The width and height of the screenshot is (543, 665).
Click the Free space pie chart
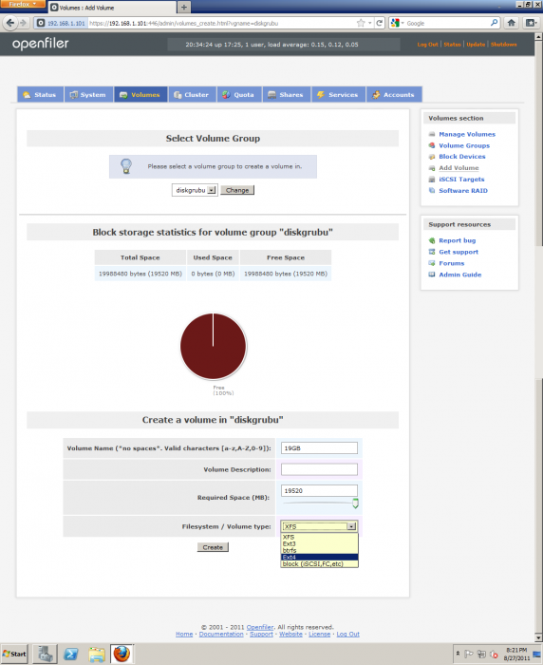[214, 346]
